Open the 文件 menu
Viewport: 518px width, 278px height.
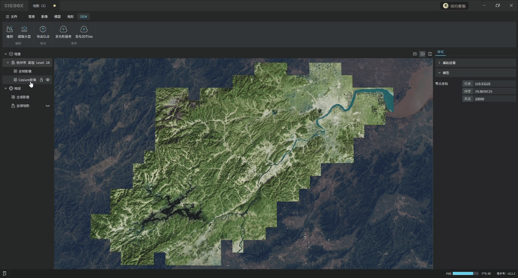(x=12, y=17)
